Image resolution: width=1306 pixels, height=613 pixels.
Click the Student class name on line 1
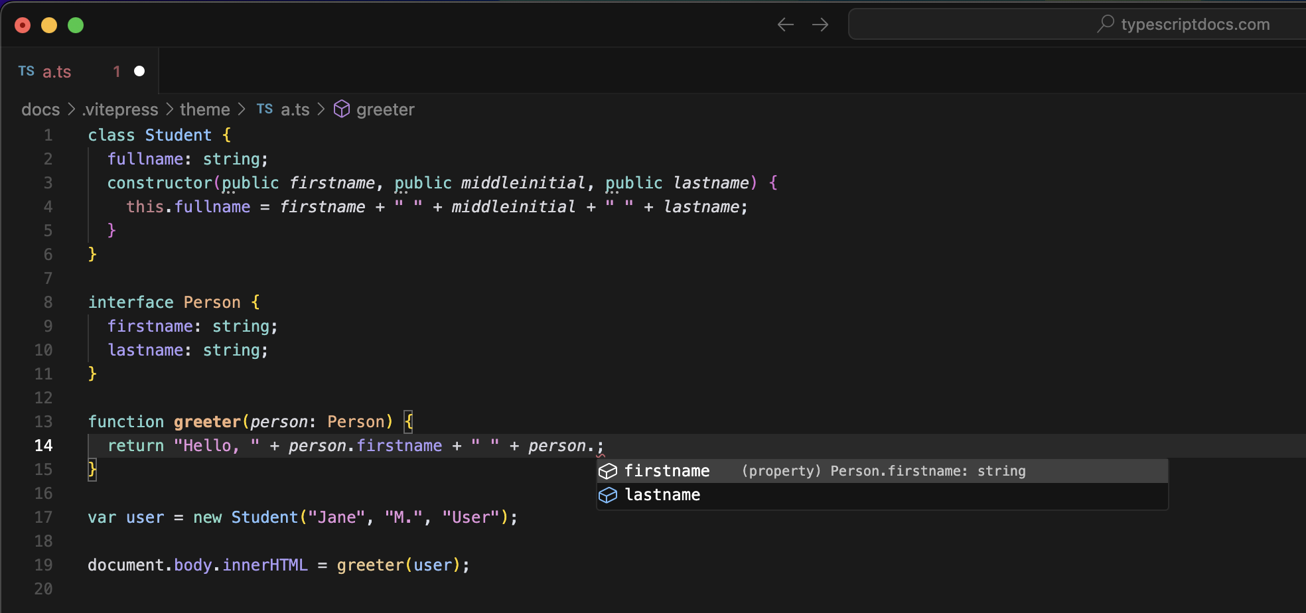click(178, 135)
